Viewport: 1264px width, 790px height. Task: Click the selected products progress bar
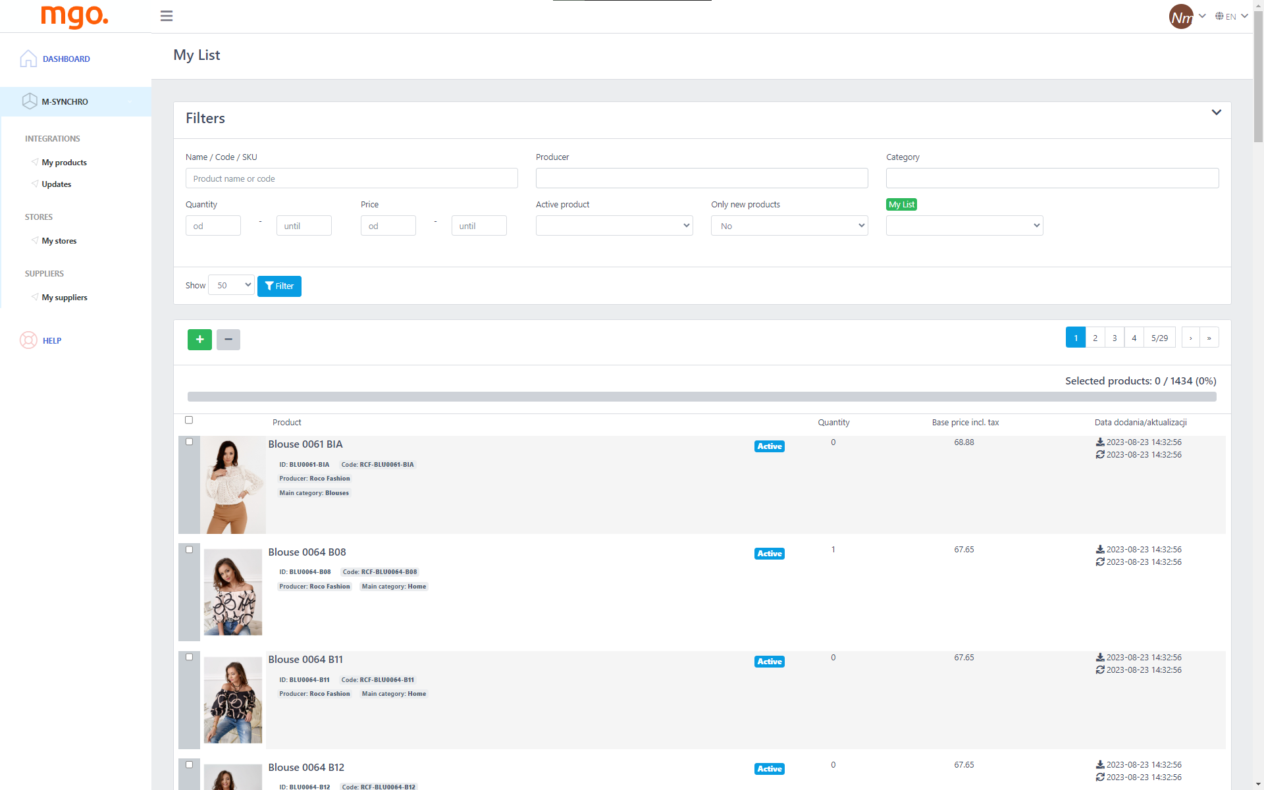click(x=702, y=396)
